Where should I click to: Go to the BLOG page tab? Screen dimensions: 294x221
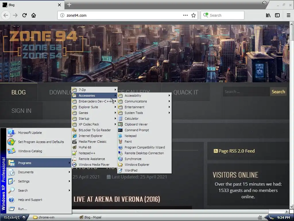coord(19,92)
